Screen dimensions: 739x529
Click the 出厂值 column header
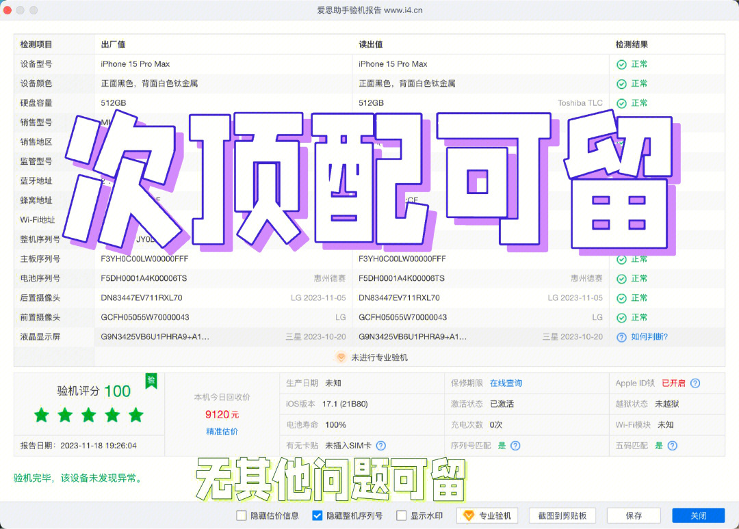click(113, 44)
